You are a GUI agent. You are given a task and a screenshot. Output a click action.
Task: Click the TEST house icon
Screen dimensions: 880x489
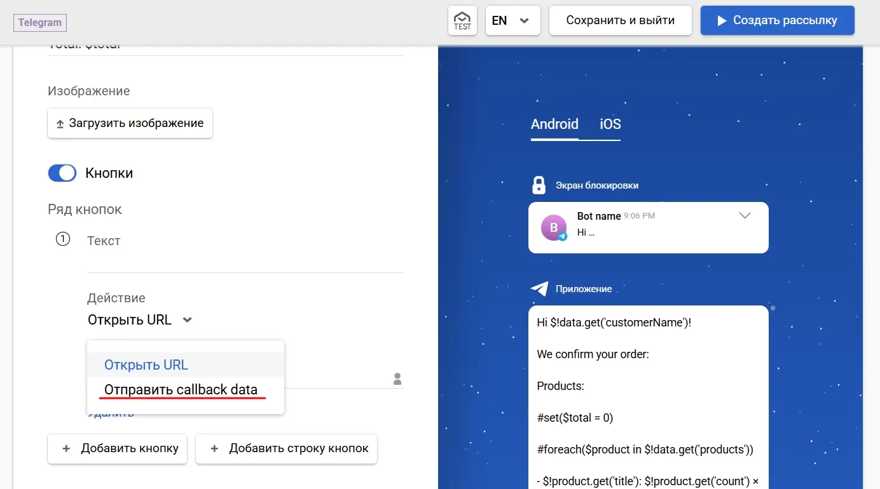(462, 20)
